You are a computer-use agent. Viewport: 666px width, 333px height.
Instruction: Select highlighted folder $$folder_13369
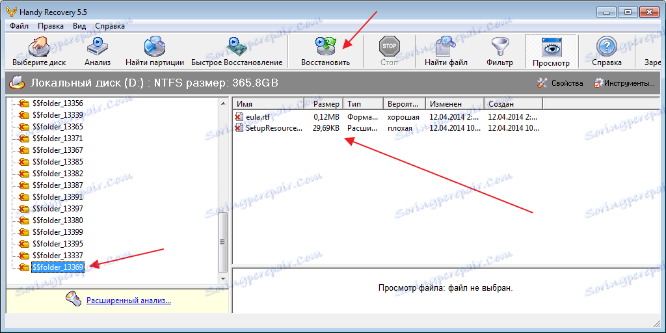pyautogui.click(x=58, y=267)
